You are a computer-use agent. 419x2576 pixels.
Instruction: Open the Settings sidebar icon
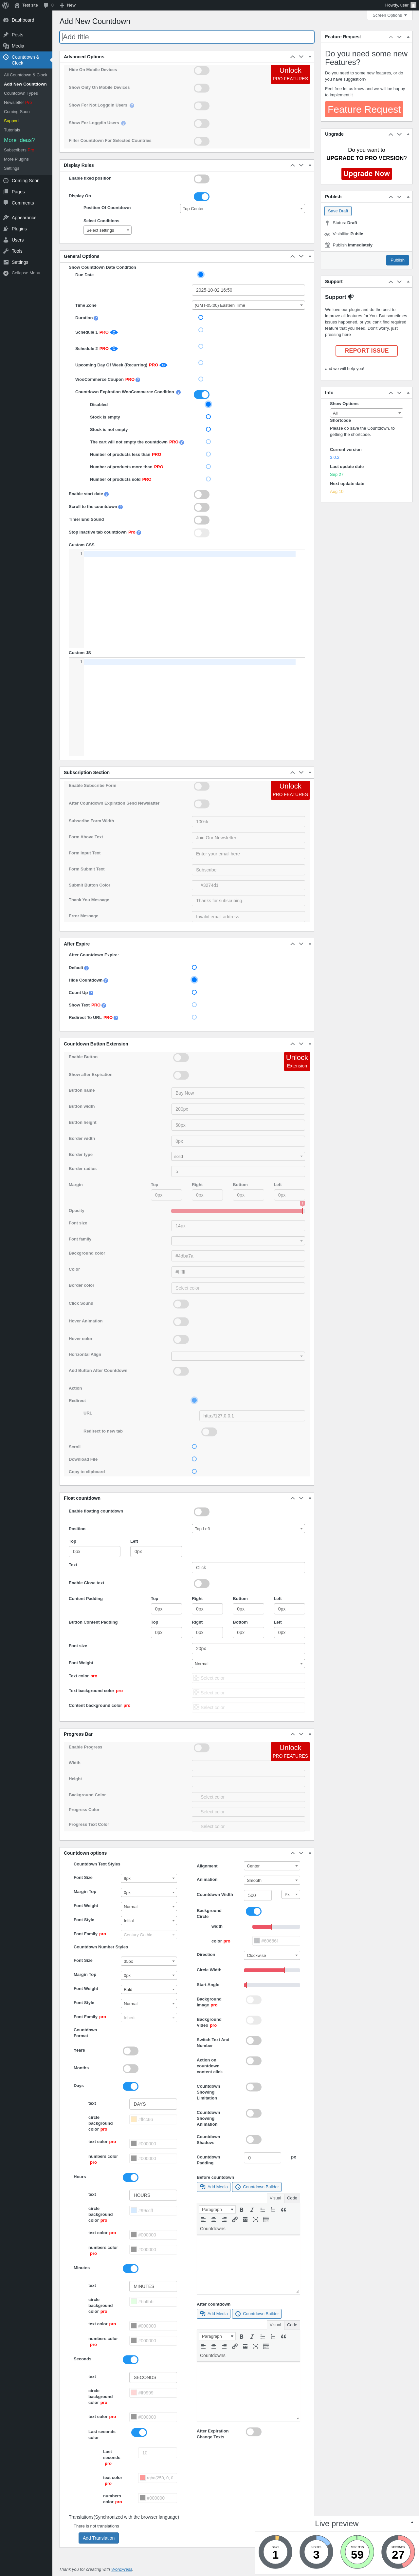pos(6,262)
